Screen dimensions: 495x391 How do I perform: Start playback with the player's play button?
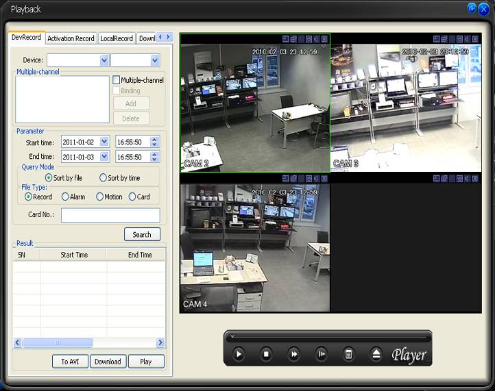[x=239, y=354]
